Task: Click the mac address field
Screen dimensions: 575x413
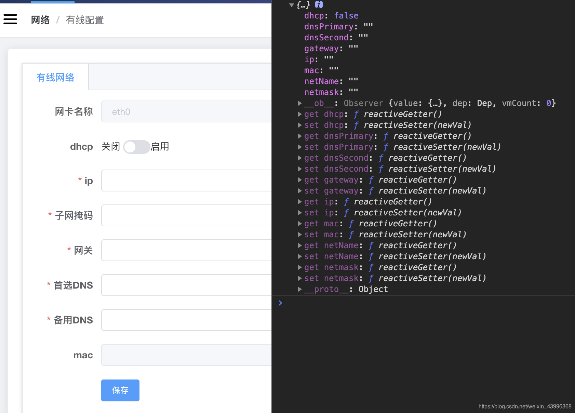Action: (x=186, y=355)
